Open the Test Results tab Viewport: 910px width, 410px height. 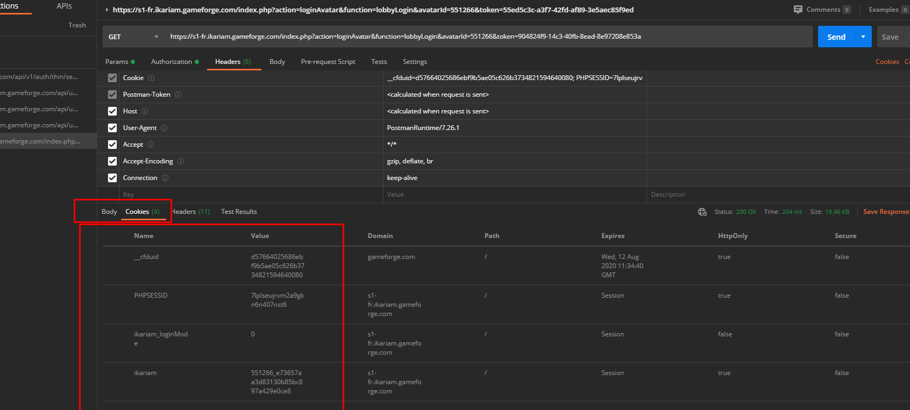[x=239, y=212]
